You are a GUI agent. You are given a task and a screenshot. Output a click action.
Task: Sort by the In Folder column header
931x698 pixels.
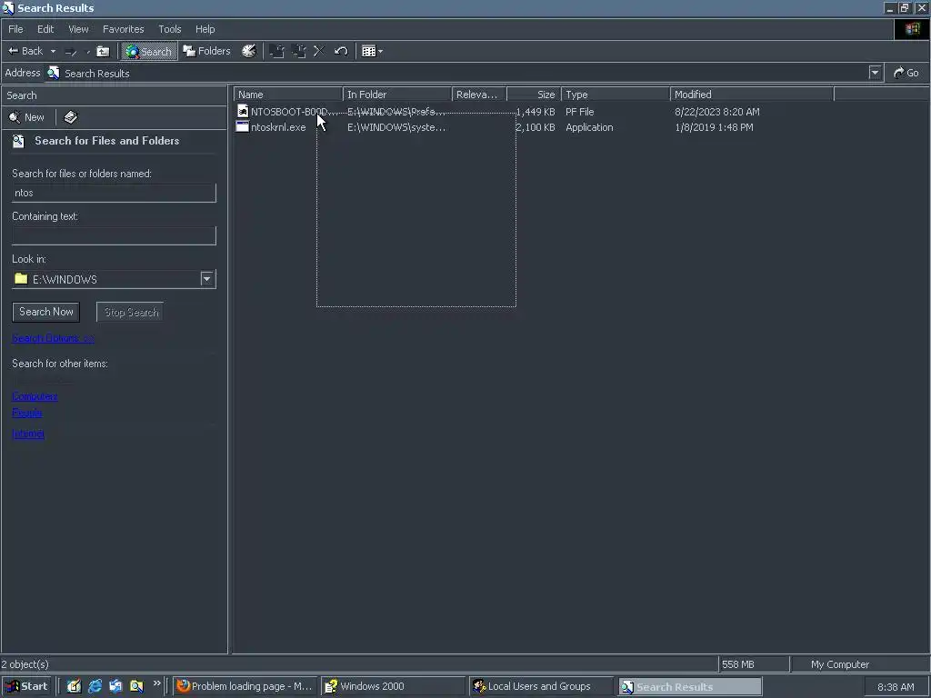pos(397,95)
